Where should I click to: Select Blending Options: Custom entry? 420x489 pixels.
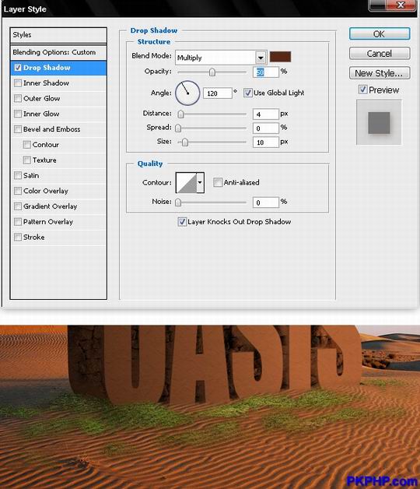(58, 52)
